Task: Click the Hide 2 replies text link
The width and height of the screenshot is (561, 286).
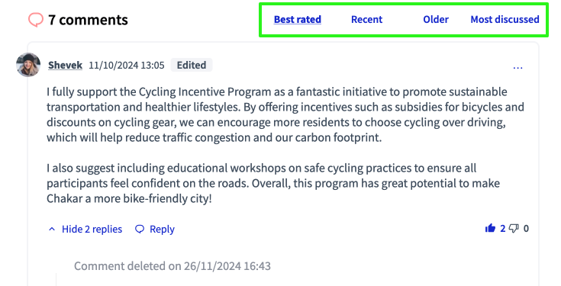Action: point(92,229)
